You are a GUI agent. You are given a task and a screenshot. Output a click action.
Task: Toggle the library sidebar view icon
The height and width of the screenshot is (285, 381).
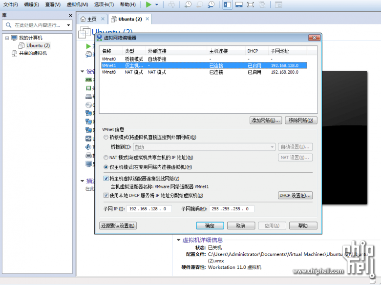[x=228, y=4]
